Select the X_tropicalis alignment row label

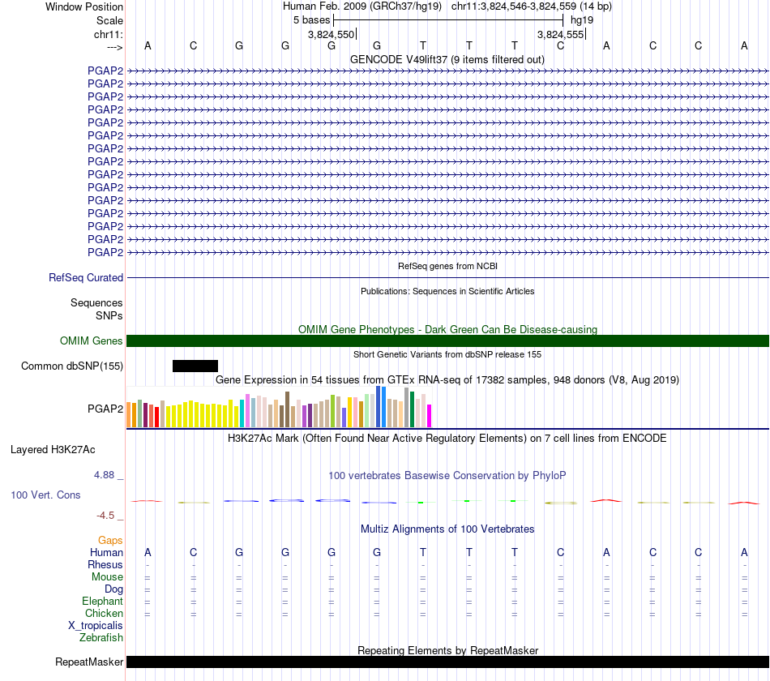coord(96,626)
